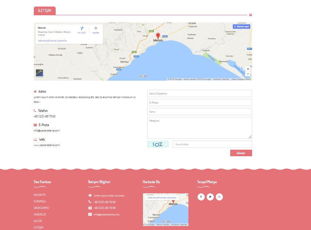The height and width of the screenshot is (230, 311).
Task: Focus the E-Posta input field
Action: coord(200,102)
